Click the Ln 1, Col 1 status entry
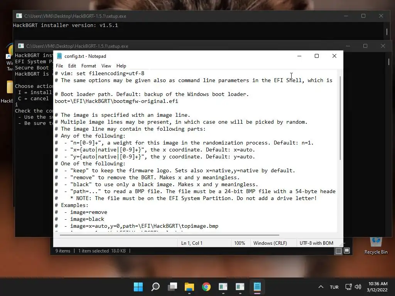 click(192, 243)
